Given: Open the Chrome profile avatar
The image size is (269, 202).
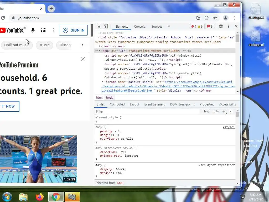Looking at the screenshot, I should tap(226, 18).
